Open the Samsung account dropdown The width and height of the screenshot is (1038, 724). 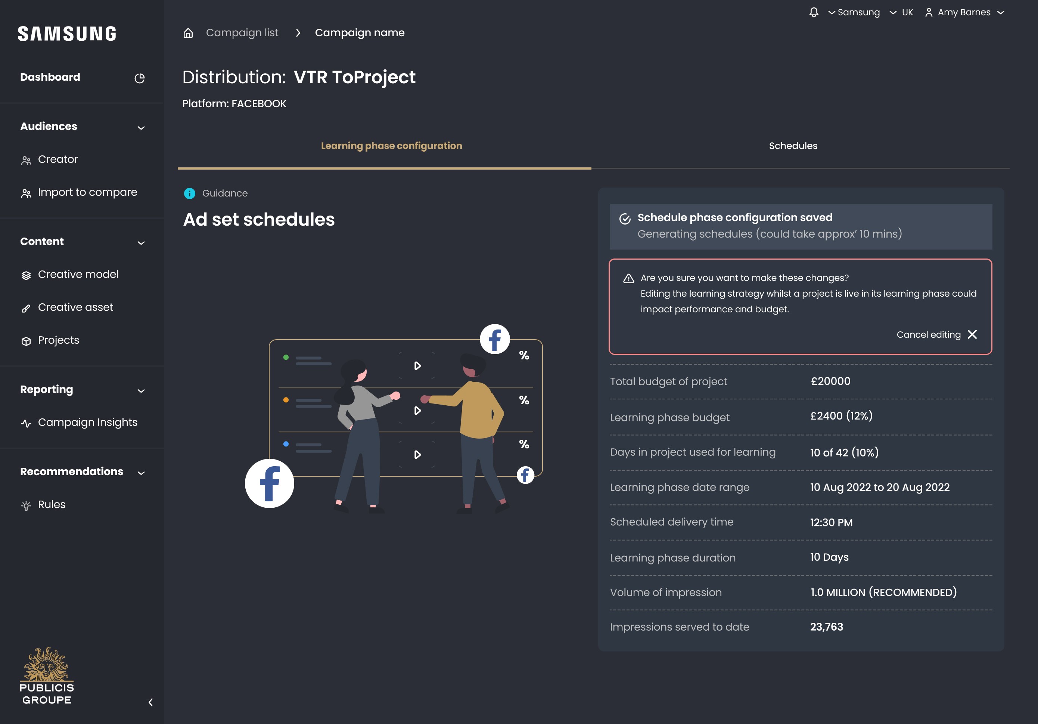click(x=854, y=13)
